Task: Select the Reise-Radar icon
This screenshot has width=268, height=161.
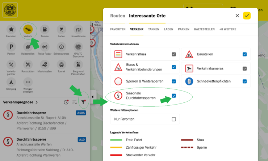Action: (x=45, y=47)
